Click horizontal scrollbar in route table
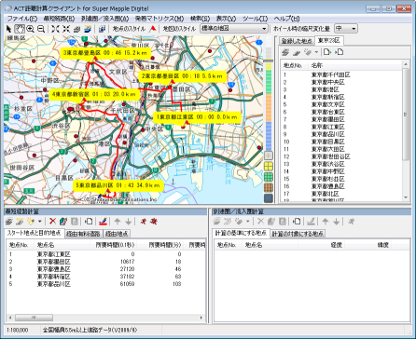 click(105, 318)
